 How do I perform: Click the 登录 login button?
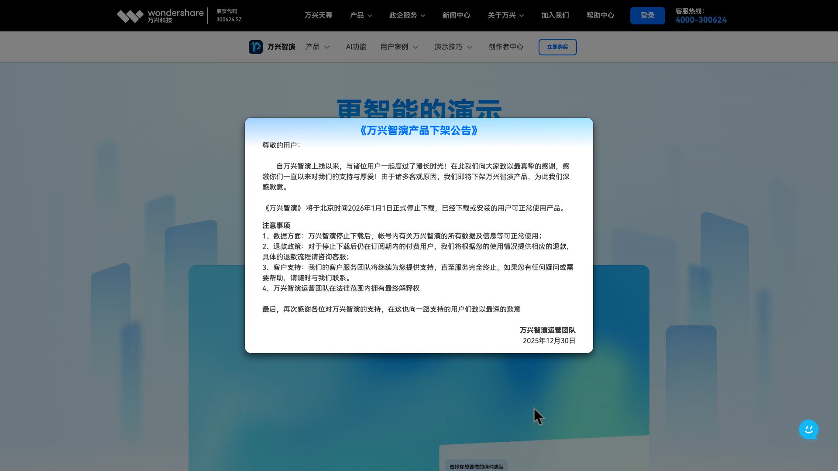click(647, 15)
